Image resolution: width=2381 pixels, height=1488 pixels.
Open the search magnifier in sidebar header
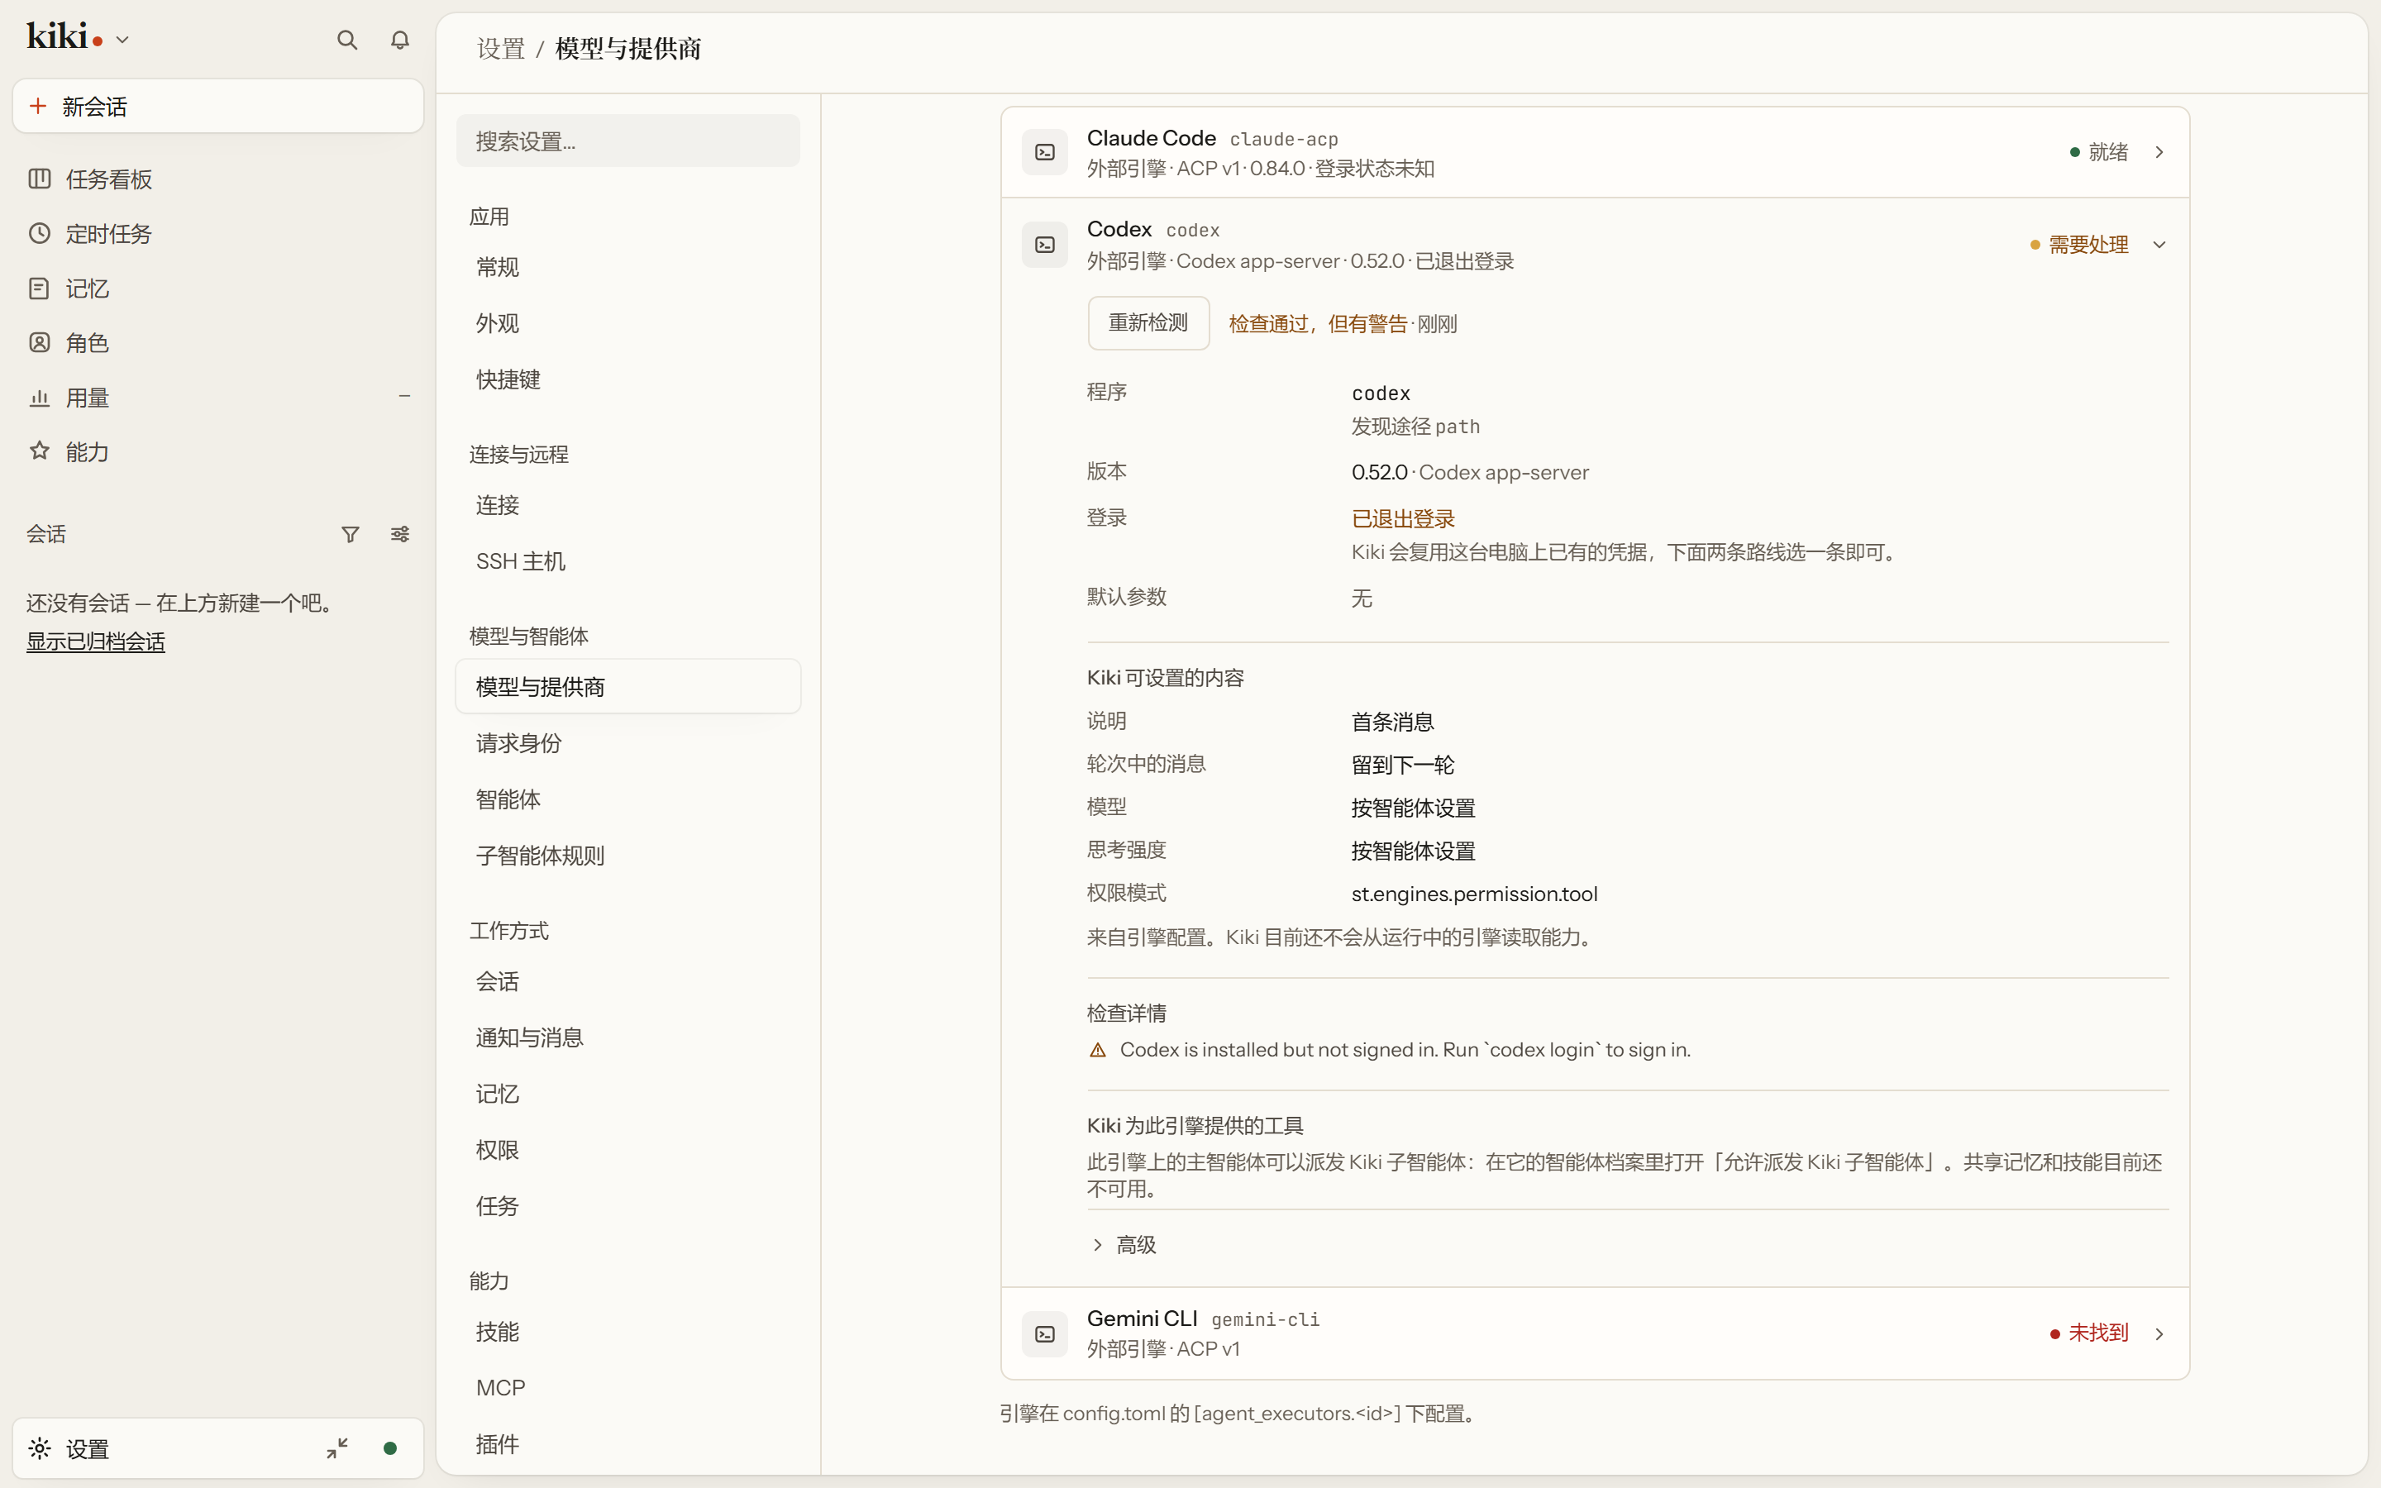click(346, 41)
